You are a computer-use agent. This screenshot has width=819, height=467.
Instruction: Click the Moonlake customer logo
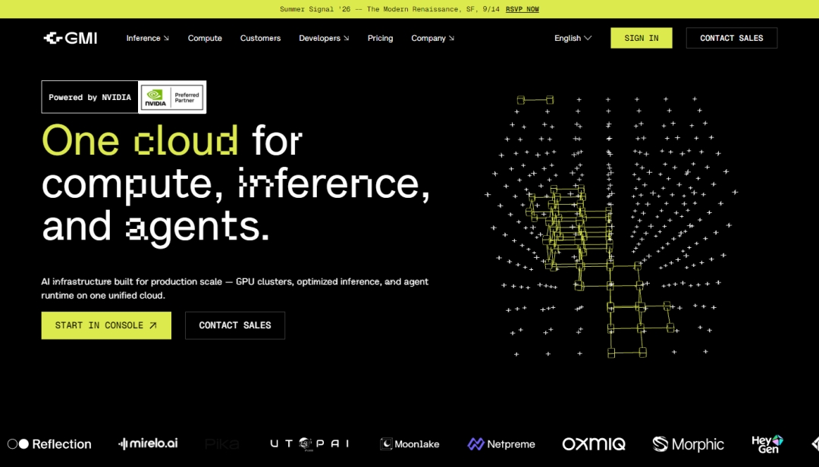pyautogui.click(x=410, y=444)
